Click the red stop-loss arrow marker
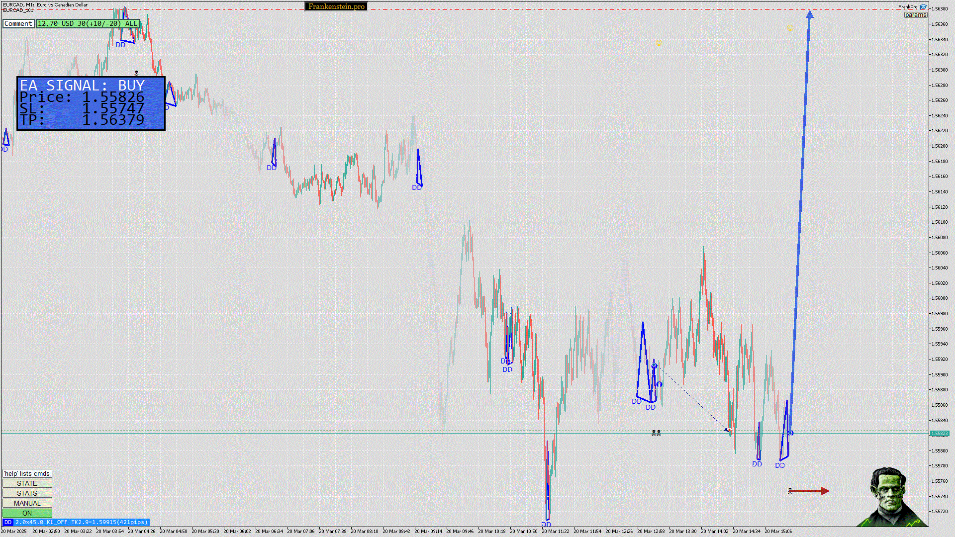The width and height of the screenshot is (955, 537). click(809, 491)
